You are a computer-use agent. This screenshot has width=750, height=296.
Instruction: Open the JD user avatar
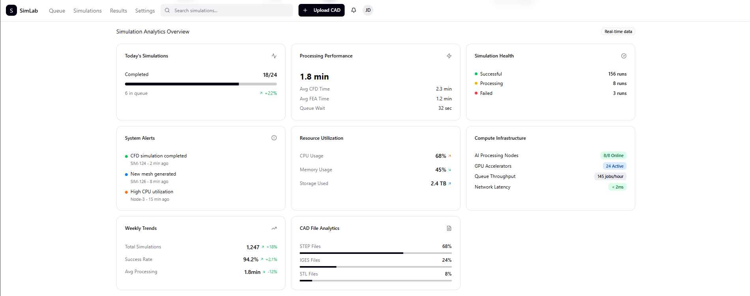pos(368,10)
